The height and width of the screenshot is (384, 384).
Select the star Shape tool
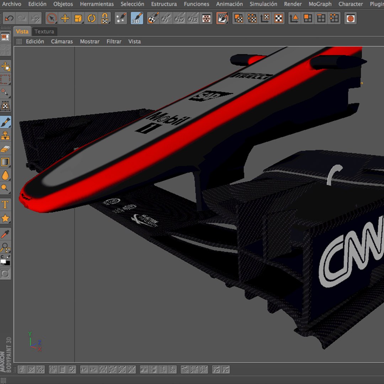pyautogui.click(x=5, y=218)
